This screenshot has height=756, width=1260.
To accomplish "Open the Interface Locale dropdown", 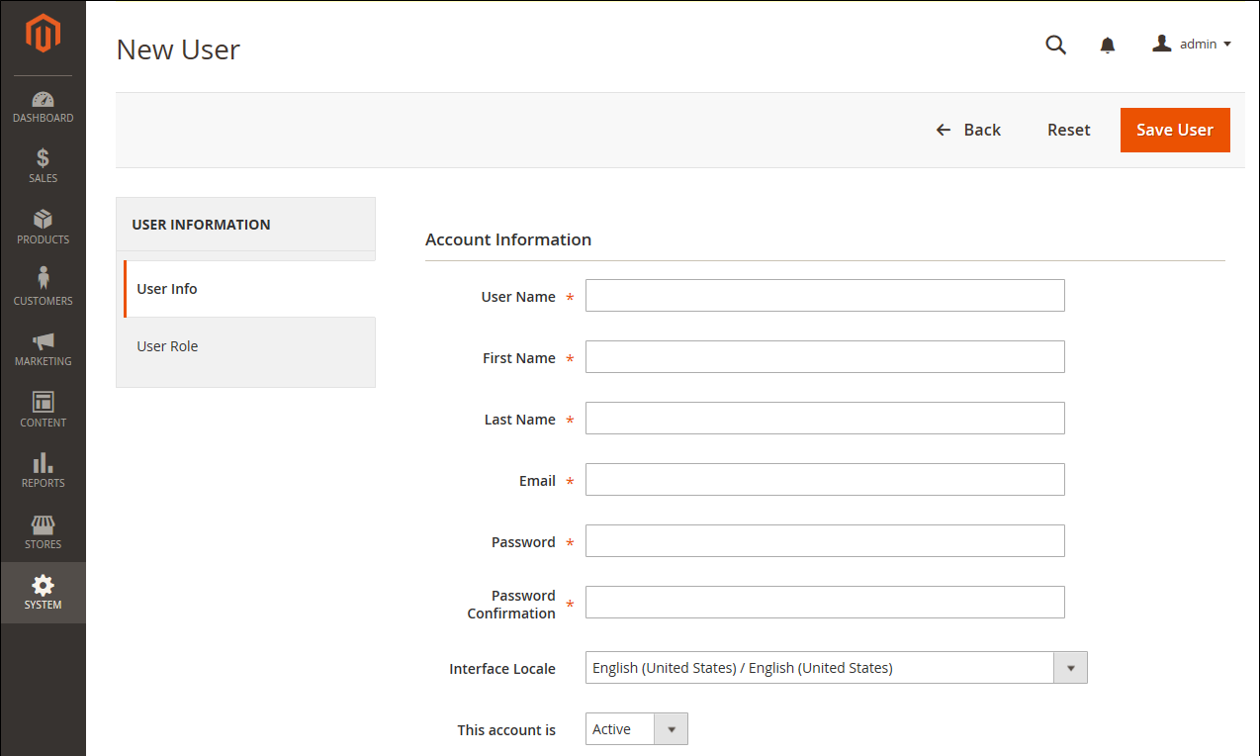I will coord(837,668).
